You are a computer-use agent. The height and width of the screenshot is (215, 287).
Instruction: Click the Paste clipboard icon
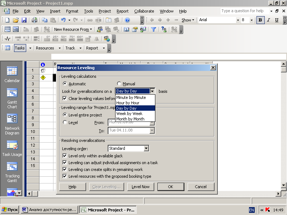coord(53,20)
